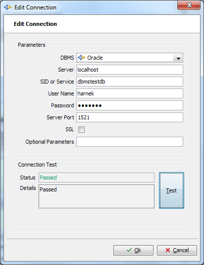Click the Details box showing Passed

tap(97, 196)
